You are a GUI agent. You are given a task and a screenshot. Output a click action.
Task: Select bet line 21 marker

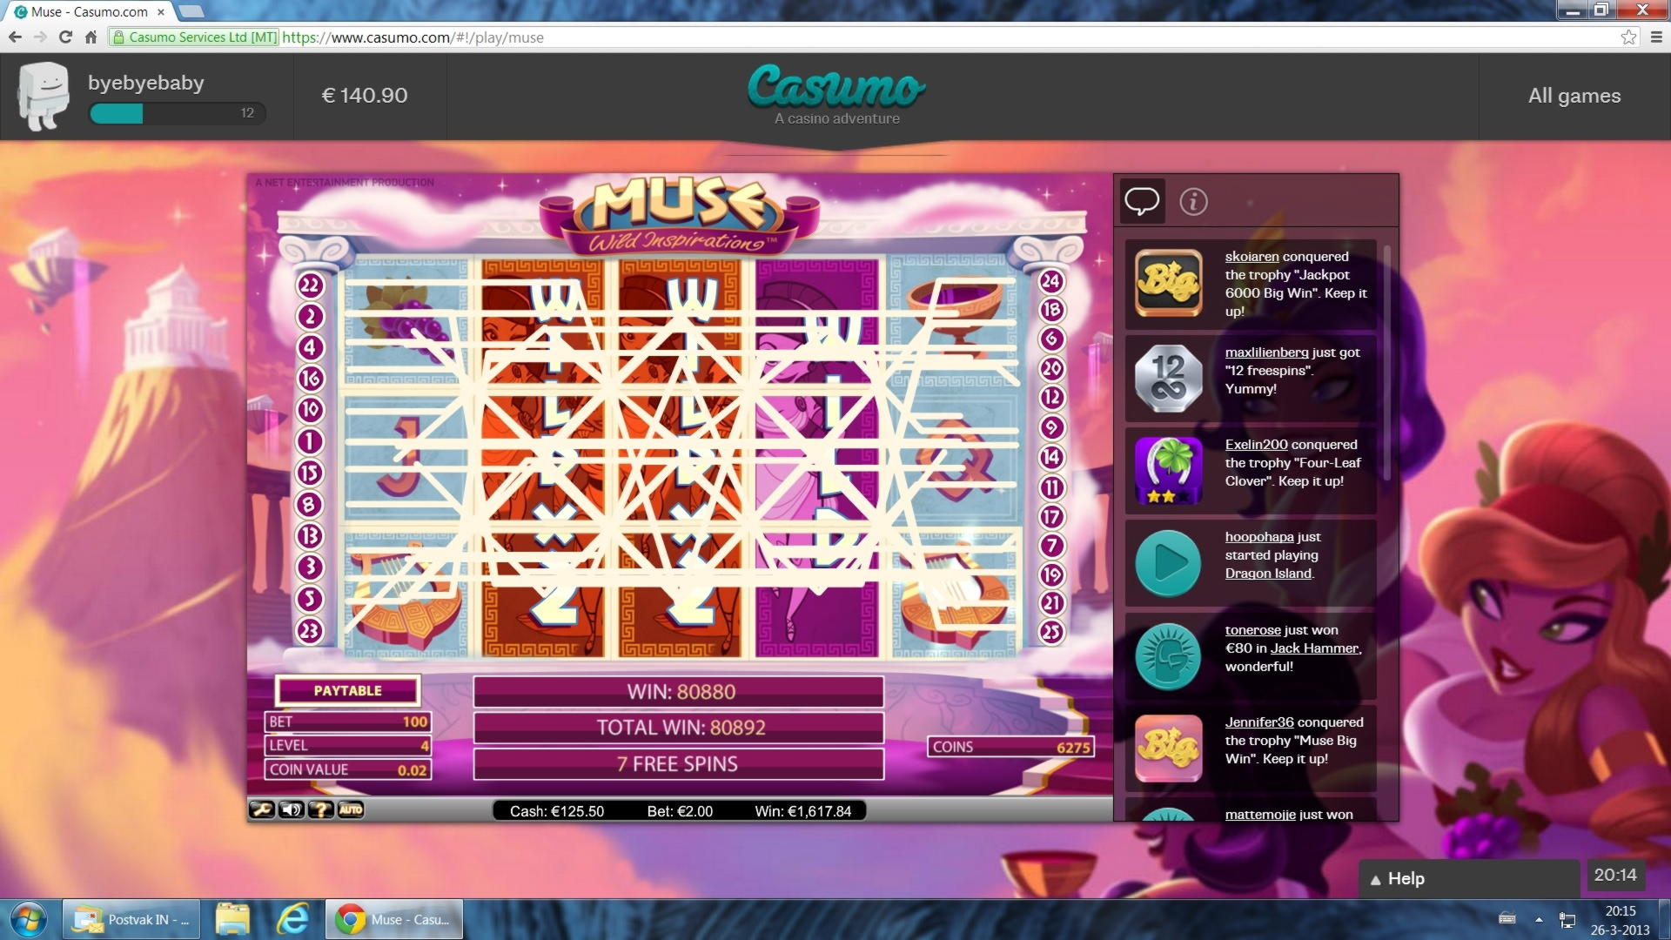coord(1051,603)
